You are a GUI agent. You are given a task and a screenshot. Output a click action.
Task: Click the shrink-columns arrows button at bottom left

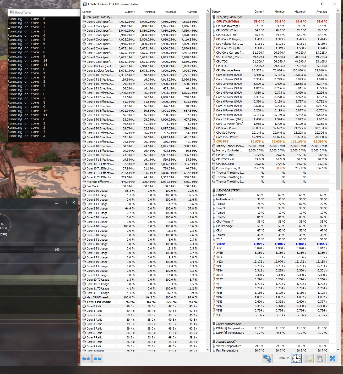(97, 359)
